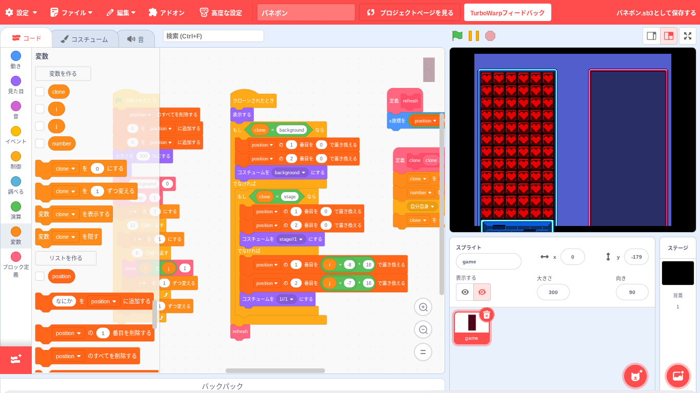Open costume dropdown showing 'stage//1'
700x393 pixels.
point(291,239)
